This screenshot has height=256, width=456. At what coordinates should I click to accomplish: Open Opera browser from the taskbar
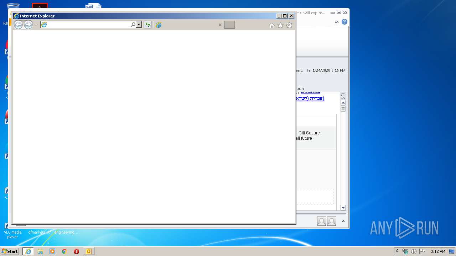click(x=76, y=251)
